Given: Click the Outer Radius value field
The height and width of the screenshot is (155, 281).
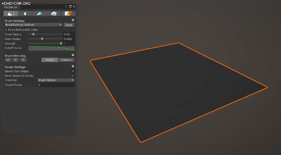Looking at the screenshot, I should point(69,34).
